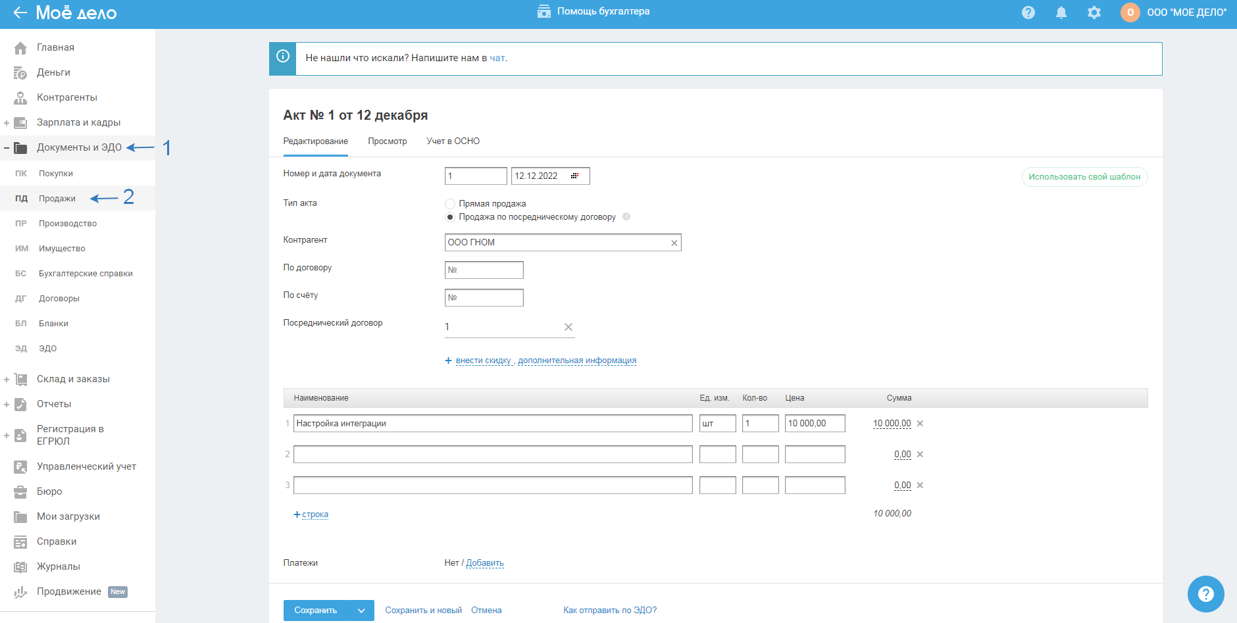Click the back arrow near Моё дело logo
This screenshot has height=623, width=1237.
tap(20, 12)
